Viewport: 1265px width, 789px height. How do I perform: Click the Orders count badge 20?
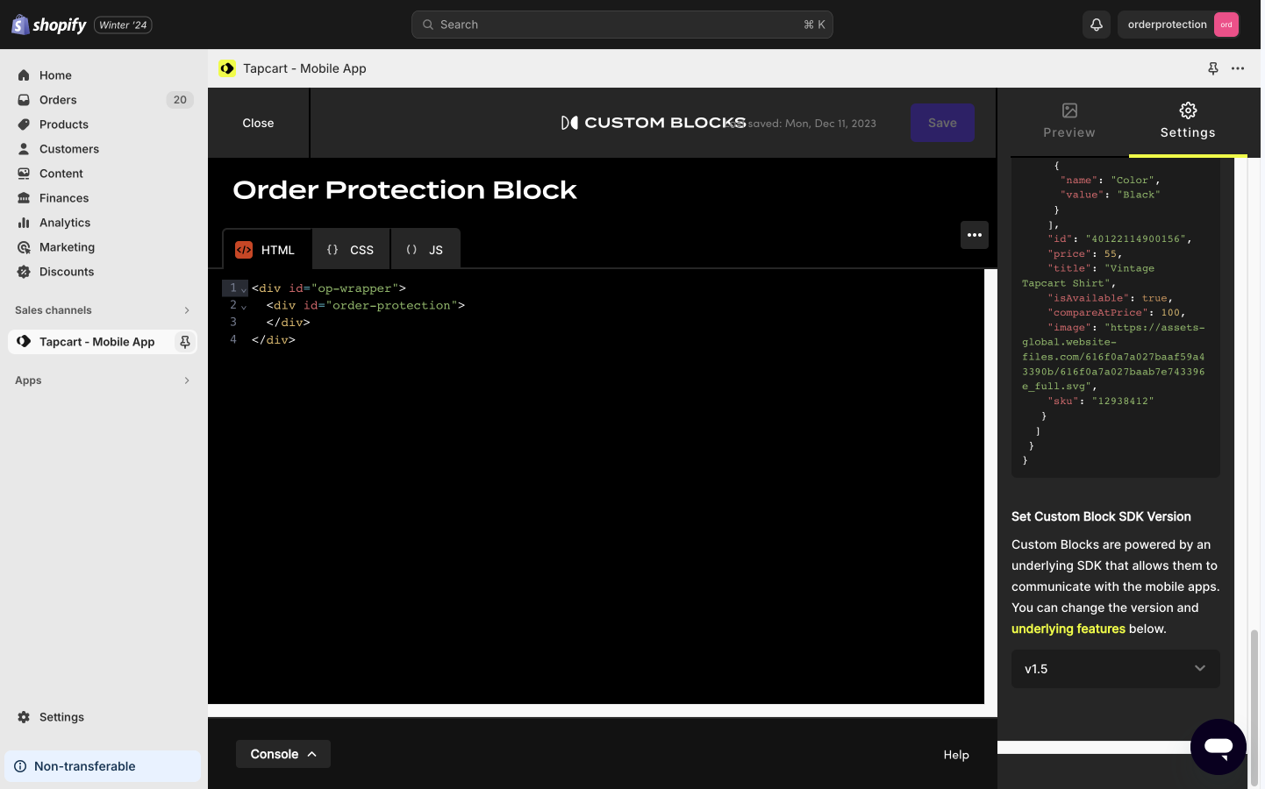[180, 100]
